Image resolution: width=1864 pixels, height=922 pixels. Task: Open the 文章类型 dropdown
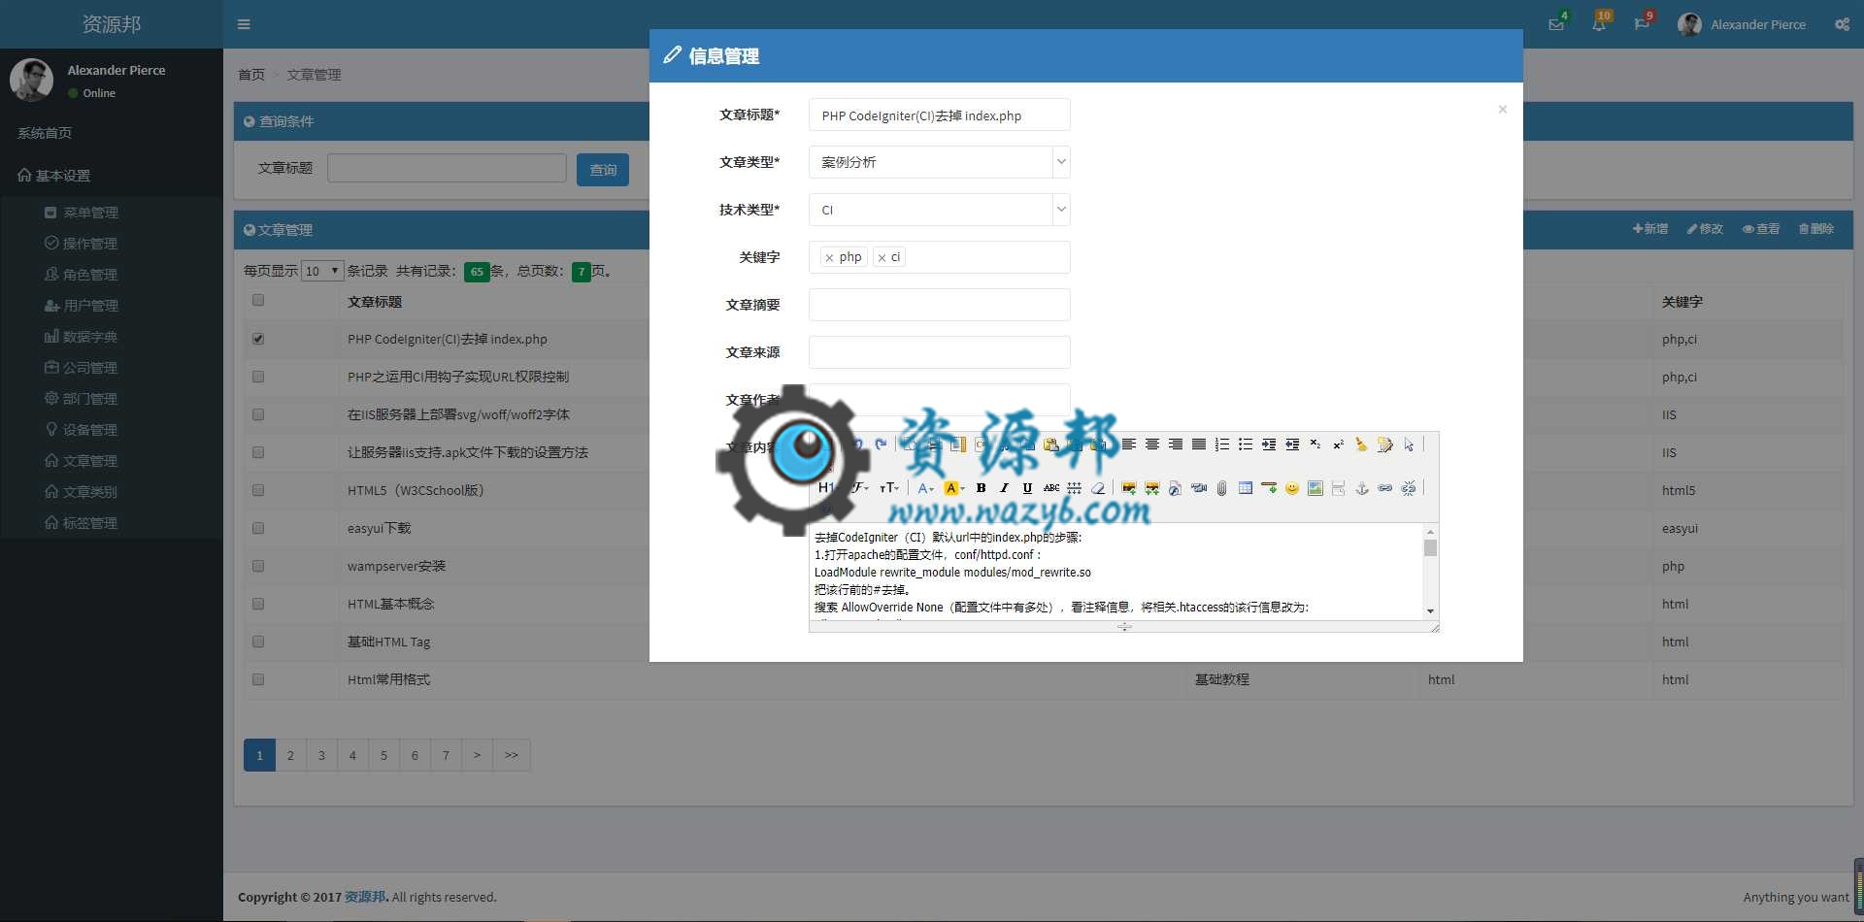coord(939,162)
